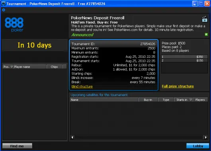Click the 'Prize pool: $500' text

[x=174, y=43]
